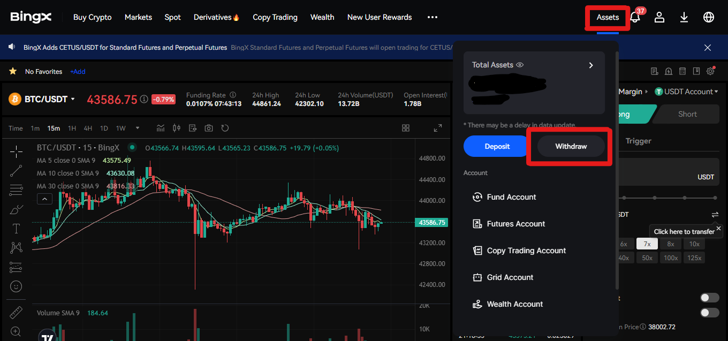Adjust the order amount percentage slider
Screen dimensions: 728x341
pyautogui.click(x=668, y=198)
